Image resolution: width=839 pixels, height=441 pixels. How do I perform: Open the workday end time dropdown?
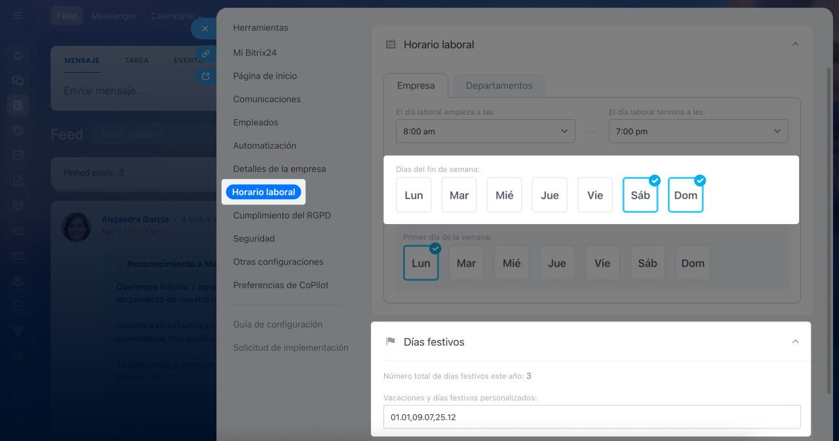click(698, 131)
